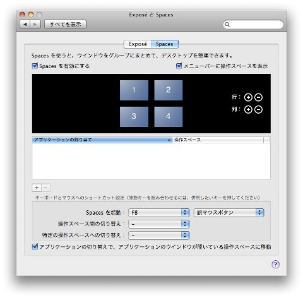Add a row with the 行 plus icon

248,97
